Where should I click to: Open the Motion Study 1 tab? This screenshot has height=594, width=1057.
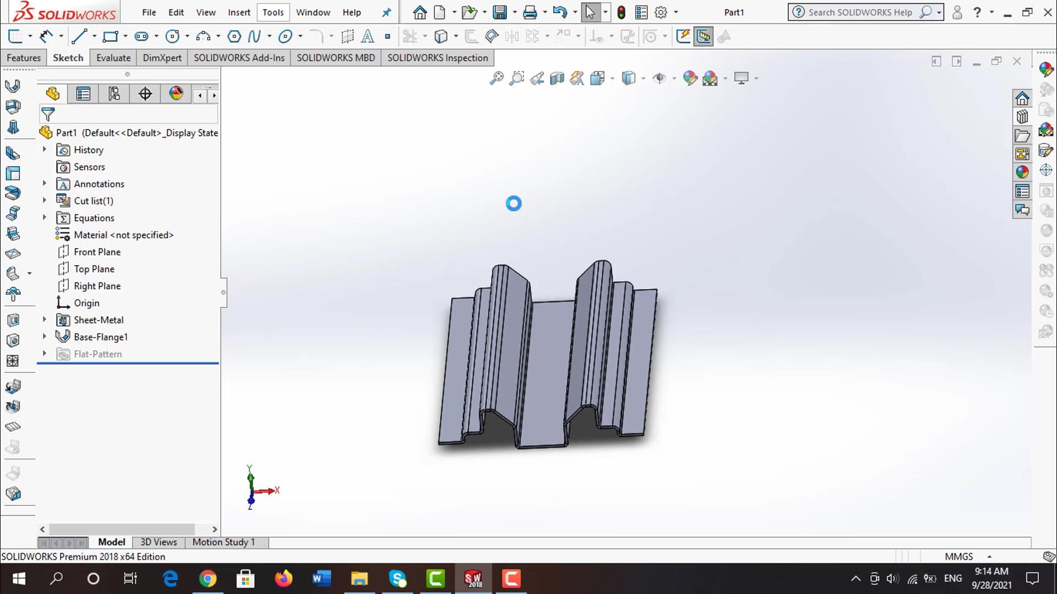[224, 542]
